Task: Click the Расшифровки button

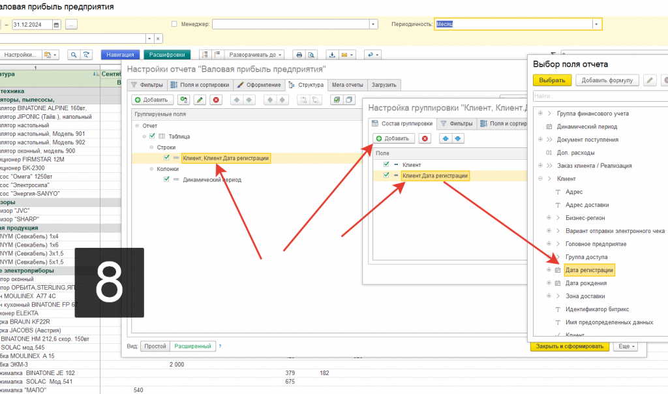Action: (167, 55)
